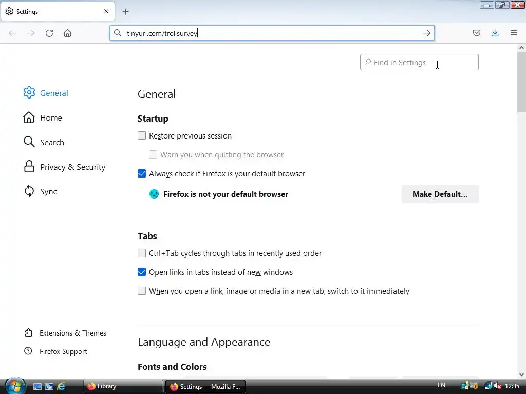The width and height of the screenshot is (526, 394).
Task: Click Settings — Mozilla Firefox taskbar button
Action: (x=205, y=386)
